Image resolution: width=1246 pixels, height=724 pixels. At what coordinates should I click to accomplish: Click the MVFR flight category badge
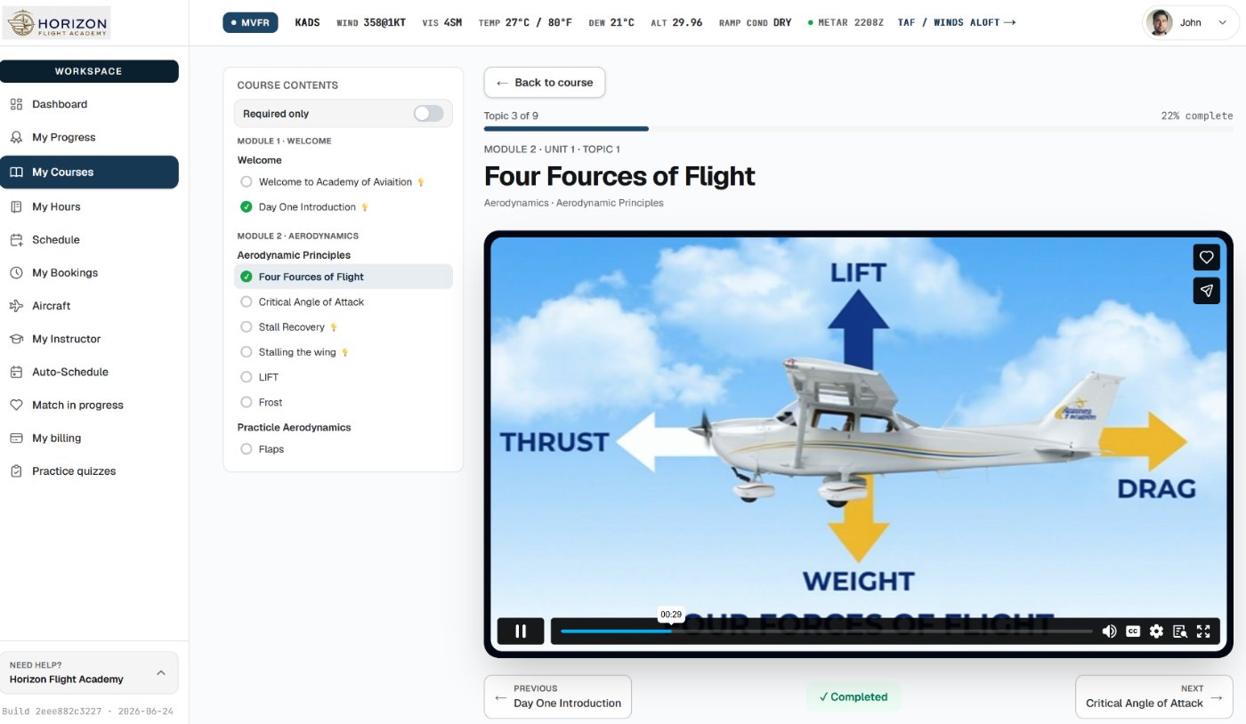click(x=250, y=22)
